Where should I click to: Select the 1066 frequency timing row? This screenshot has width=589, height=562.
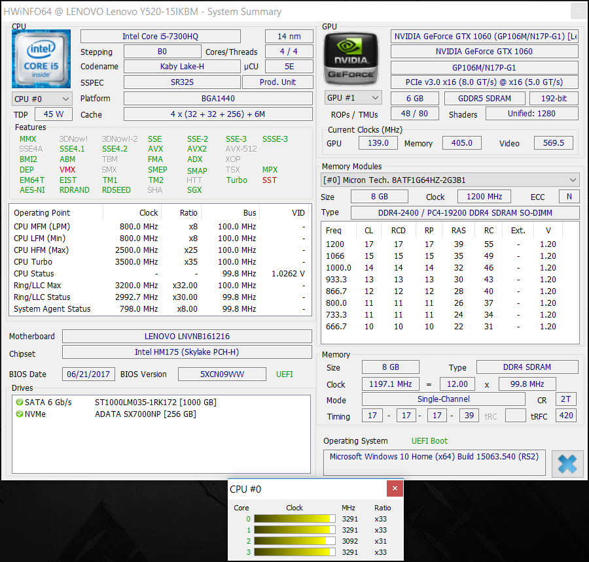coord(450,256)
